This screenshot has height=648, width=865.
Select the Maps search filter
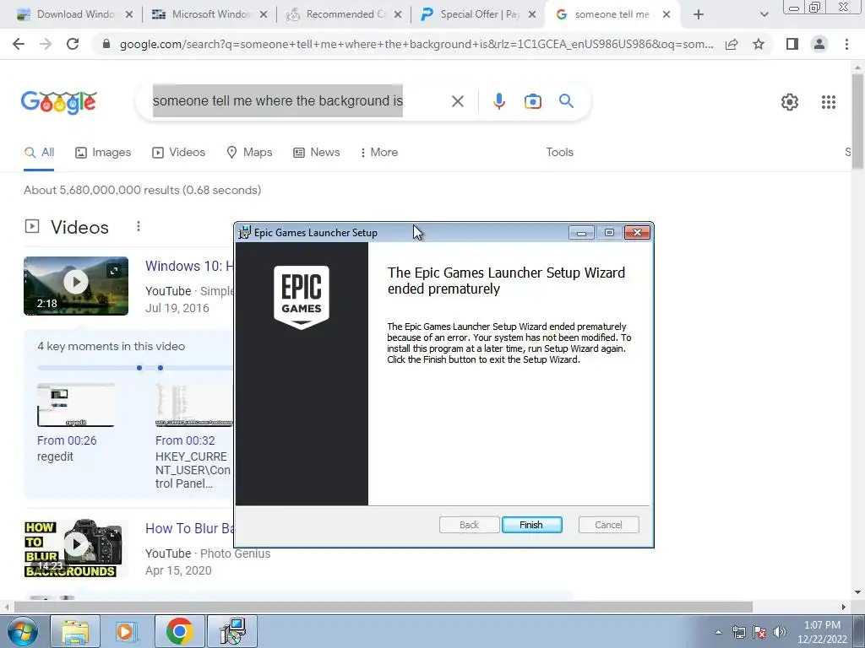pyautogui.click(x=249, y=152)
